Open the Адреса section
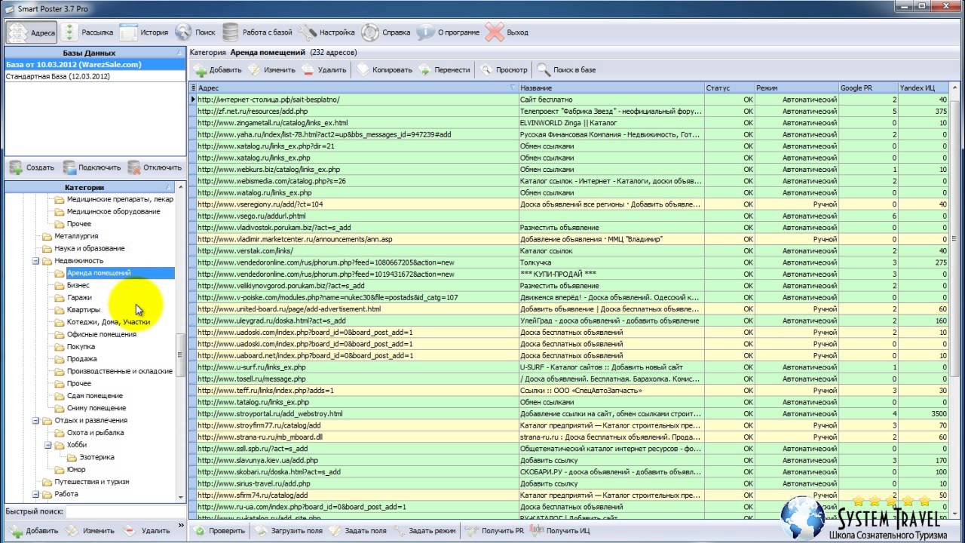 [x=32, y=32]
